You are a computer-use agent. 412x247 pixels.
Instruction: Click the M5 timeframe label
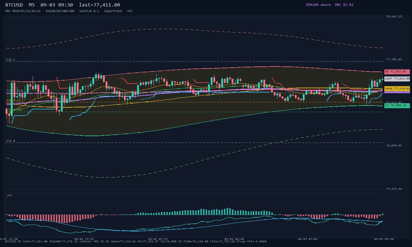pos(32,5)
